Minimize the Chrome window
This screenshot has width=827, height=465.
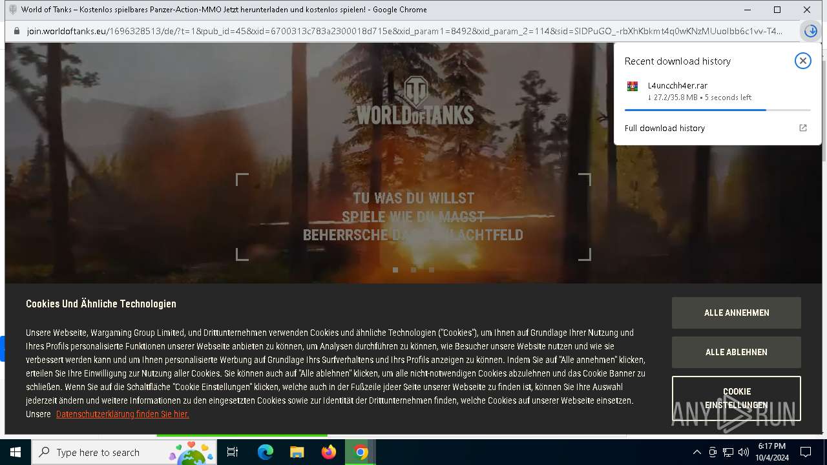point(748,10)
